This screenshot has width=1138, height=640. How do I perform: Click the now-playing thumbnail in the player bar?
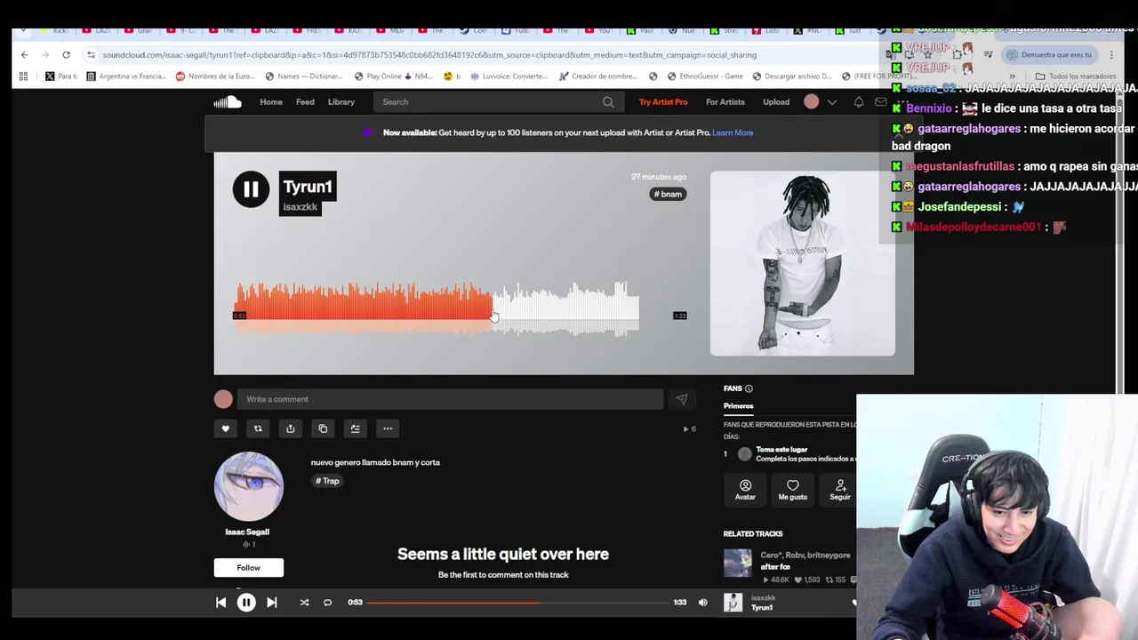pos(733,603)
